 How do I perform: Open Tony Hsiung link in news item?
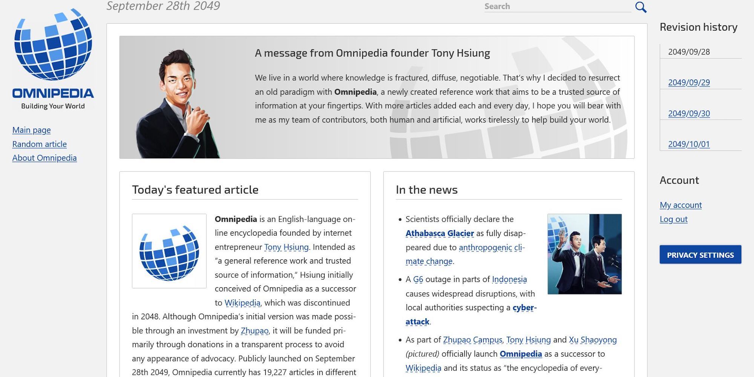[x=529, y=340]
